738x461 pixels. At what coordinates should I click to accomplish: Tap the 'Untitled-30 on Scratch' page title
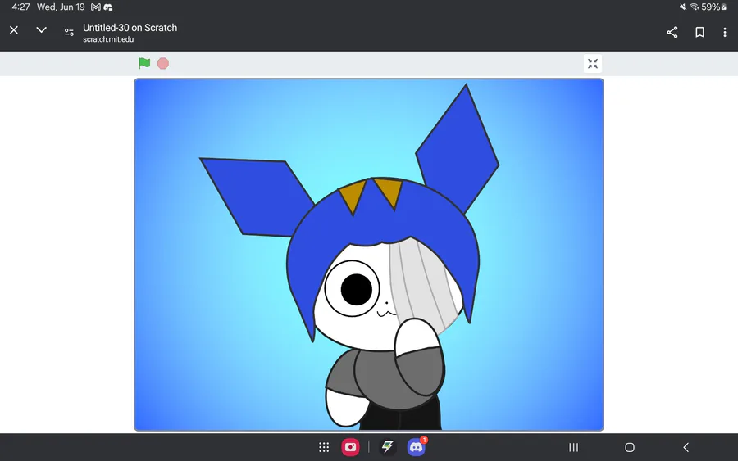tap(130, 28)
